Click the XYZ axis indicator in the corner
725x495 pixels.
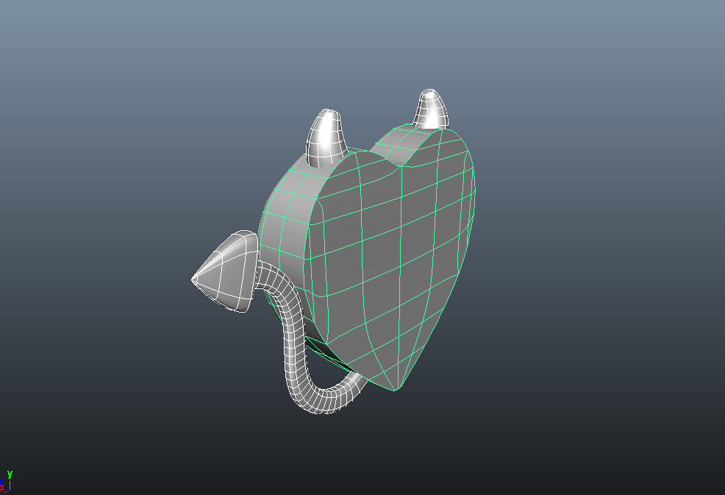(x=6, y=482)
